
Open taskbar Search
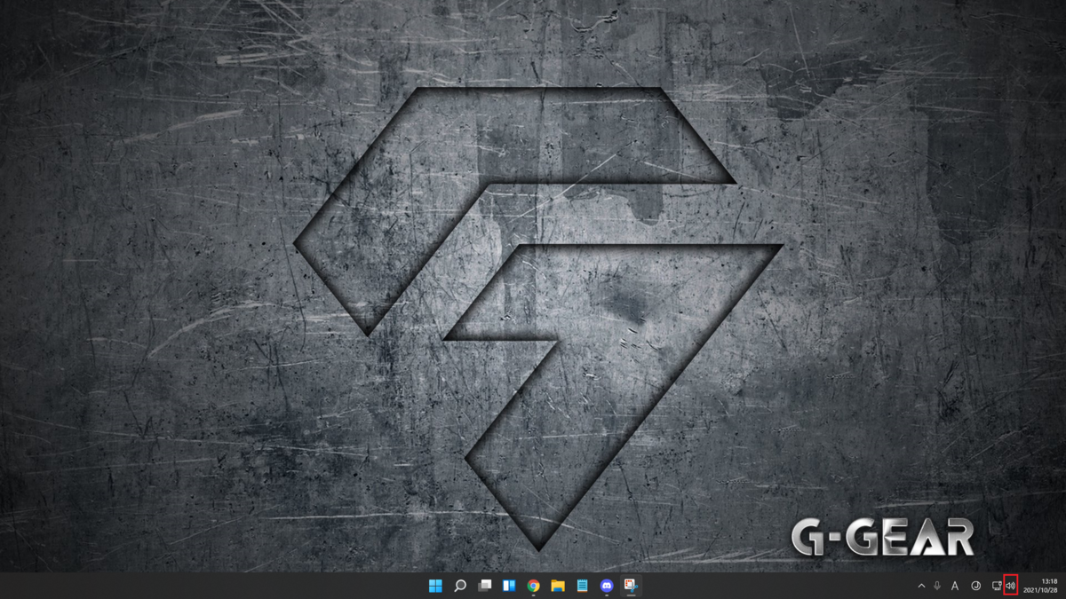coord(460,586)
